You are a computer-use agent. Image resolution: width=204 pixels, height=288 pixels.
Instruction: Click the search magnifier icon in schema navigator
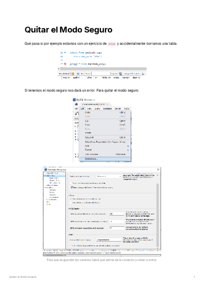tap(75, 127)
